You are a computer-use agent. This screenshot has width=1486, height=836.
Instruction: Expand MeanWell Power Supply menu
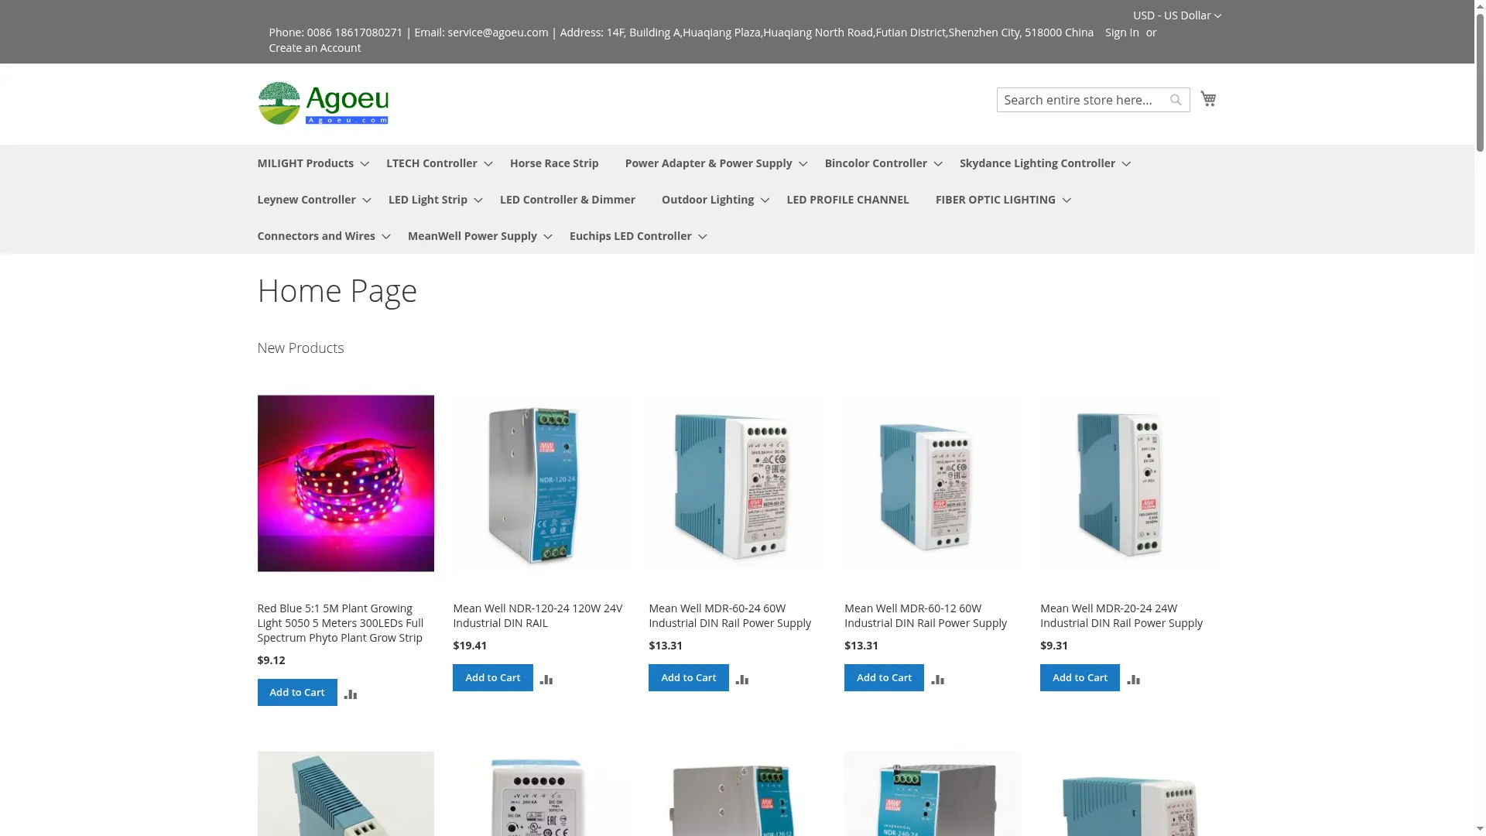[x=481, y=236]
